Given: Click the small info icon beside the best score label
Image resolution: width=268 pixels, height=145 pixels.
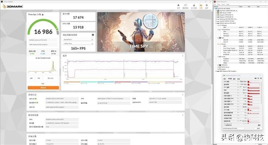Looking at the screenshot, I should (x=56, y=51).
